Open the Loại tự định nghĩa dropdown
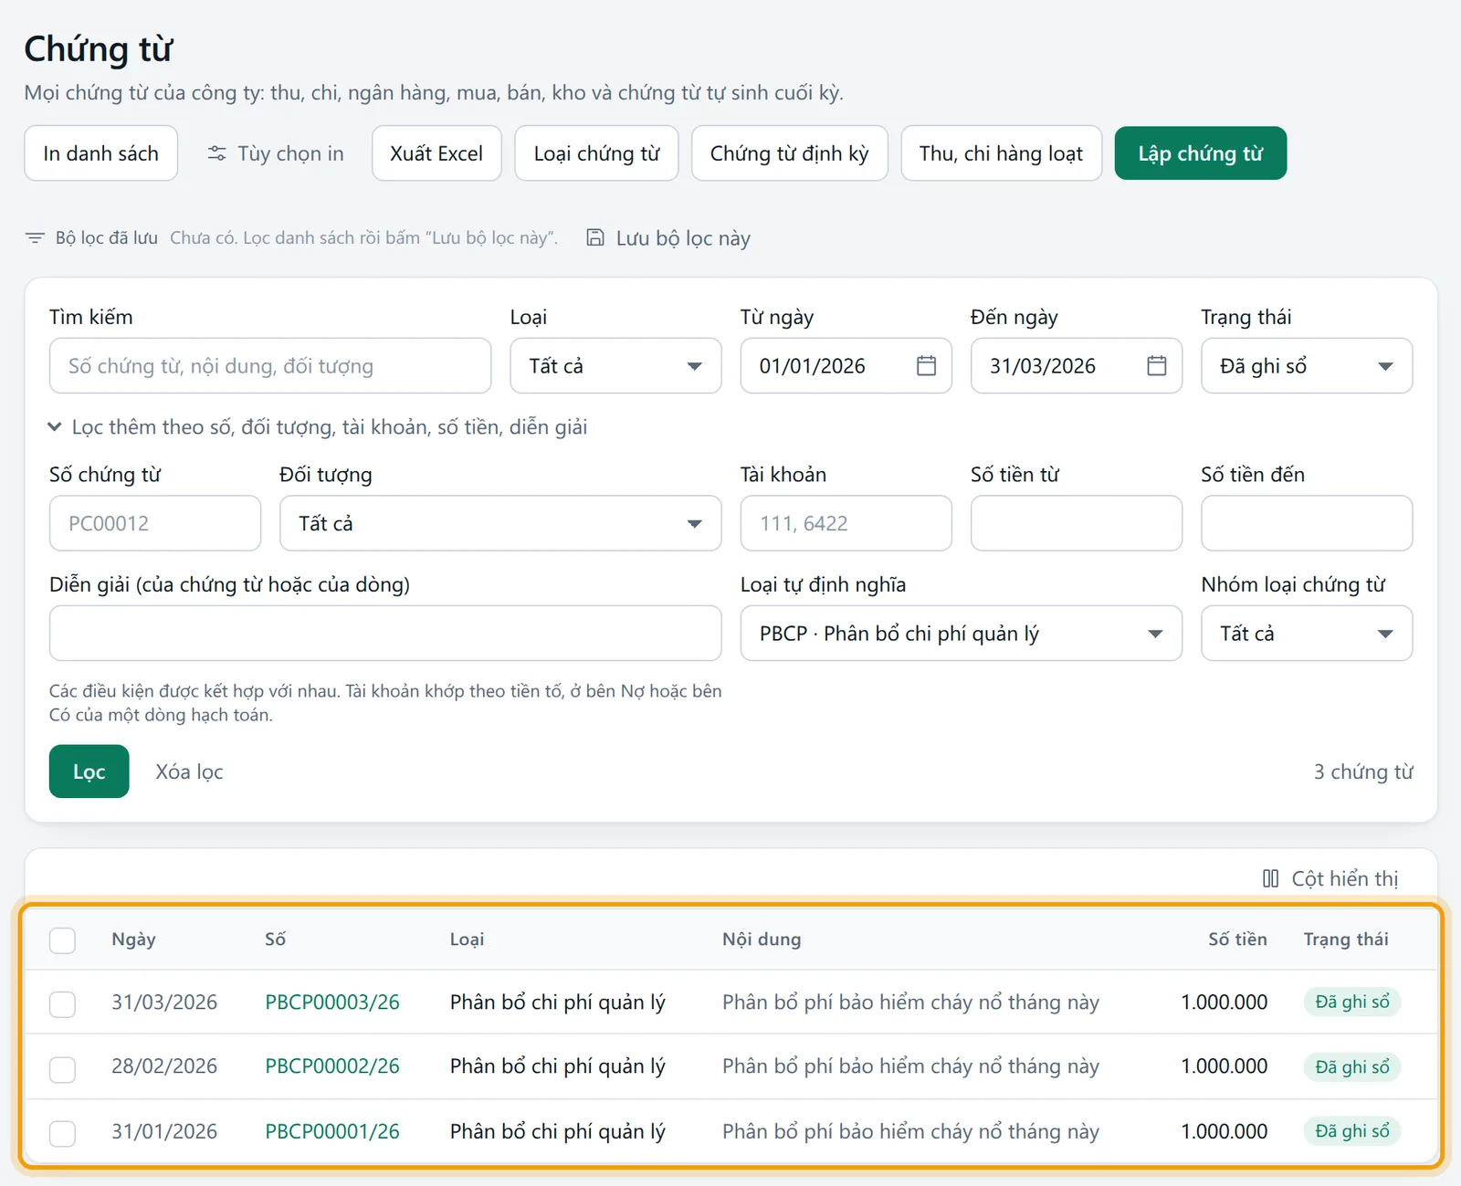1461x1186 pixels. coord(961,634)
